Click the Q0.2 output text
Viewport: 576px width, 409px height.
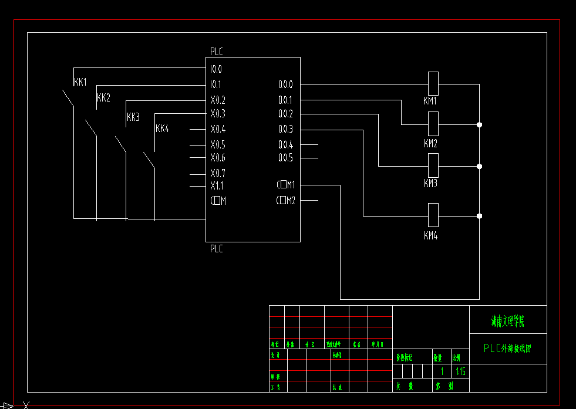(285, 114)
